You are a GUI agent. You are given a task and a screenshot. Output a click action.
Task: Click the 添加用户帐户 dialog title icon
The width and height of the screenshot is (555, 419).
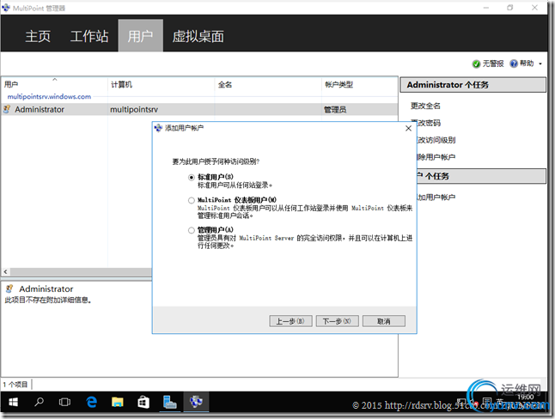click(158, 128)
